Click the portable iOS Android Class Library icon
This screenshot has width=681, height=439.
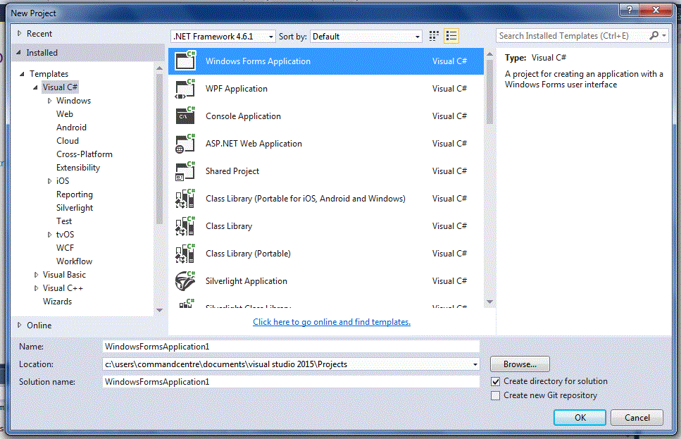click(185, 199)
